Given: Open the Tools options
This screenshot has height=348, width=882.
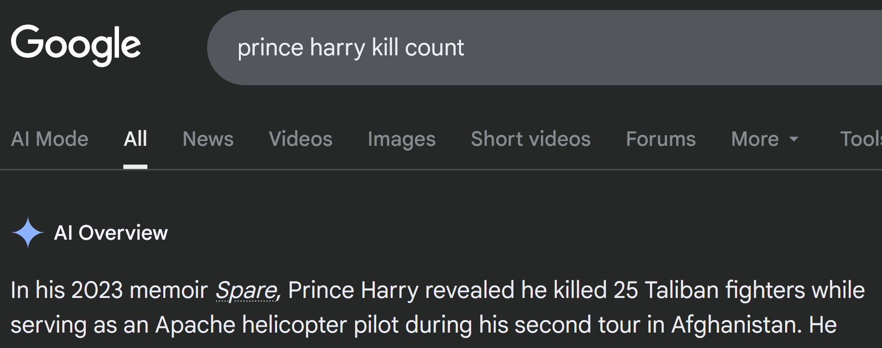Looking at the screenshot, I should [x=860, y=139].
